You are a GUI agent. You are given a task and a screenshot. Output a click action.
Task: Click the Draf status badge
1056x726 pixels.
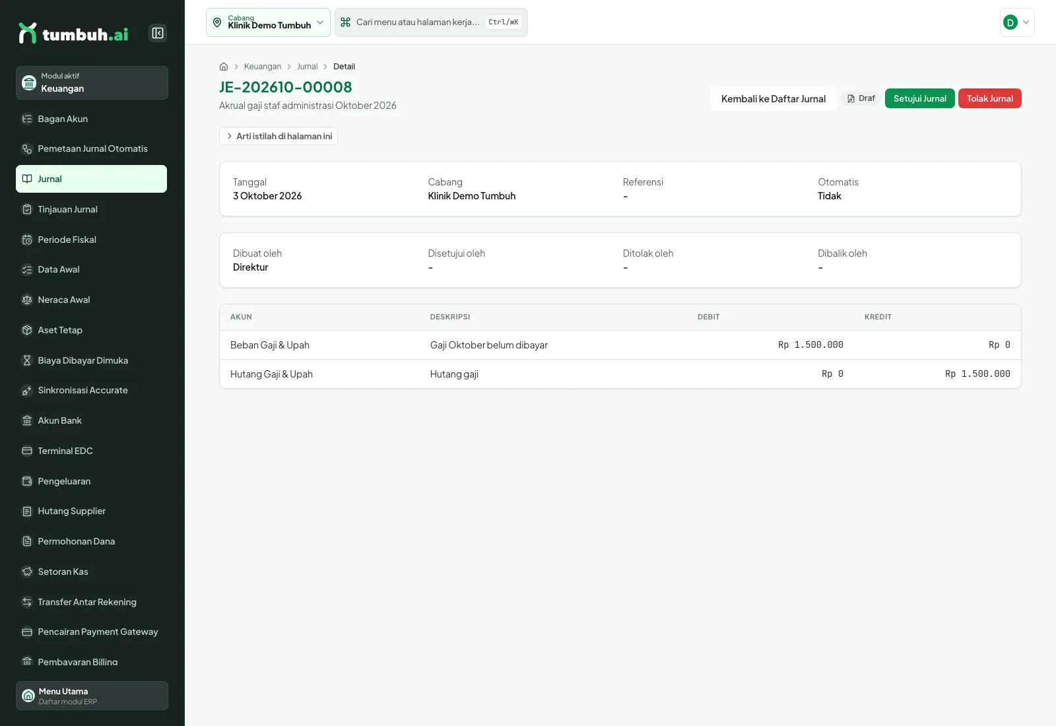[861, 98]
